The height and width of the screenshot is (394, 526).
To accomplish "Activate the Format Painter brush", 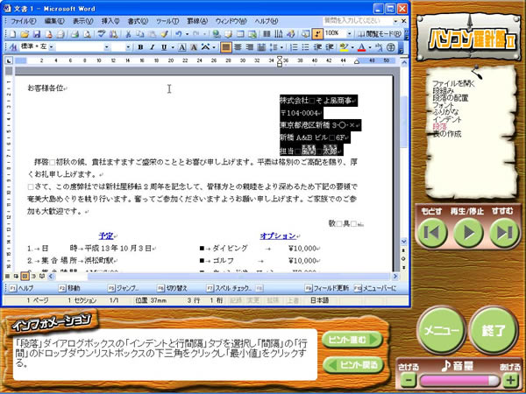I will (164, 34).
